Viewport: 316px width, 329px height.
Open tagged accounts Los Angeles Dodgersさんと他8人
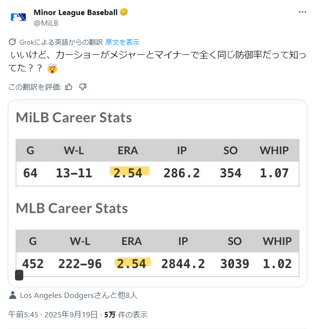click(x=79, y=295)
